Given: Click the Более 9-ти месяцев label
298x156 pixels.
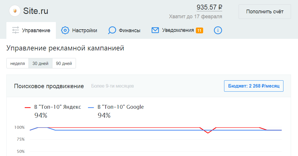Looking at the screenshot, I should 113,86.
